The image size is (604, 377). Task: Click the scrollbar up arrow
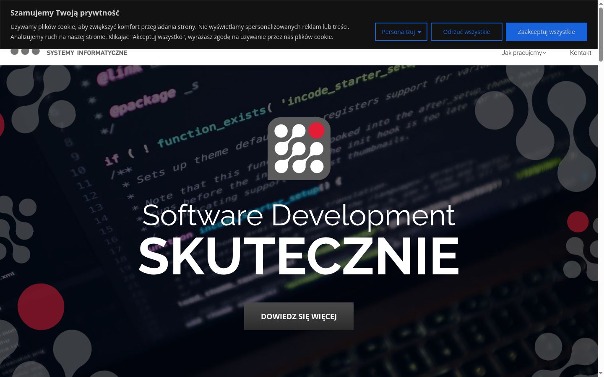[601, 3]
